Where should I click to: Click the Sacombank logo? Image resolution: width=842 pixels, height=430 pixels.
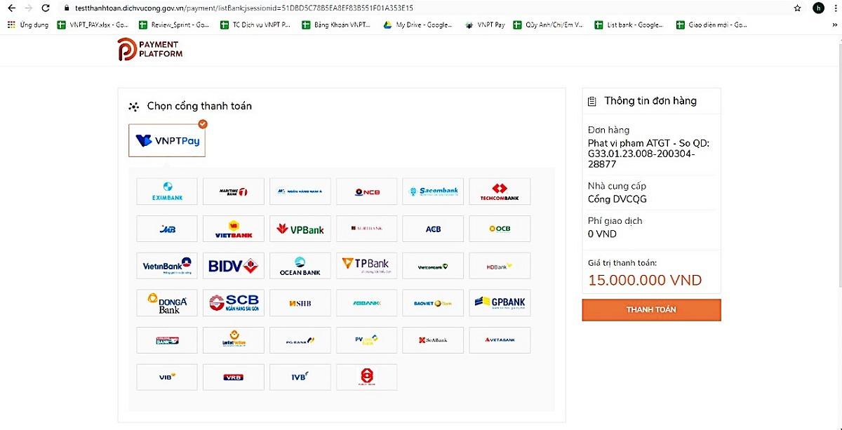pos(433,191)
